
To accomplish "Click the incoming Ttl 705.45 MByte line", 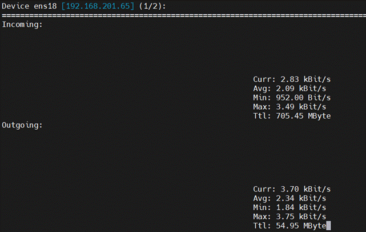I will pyautogui.click(x=292, y=116).
